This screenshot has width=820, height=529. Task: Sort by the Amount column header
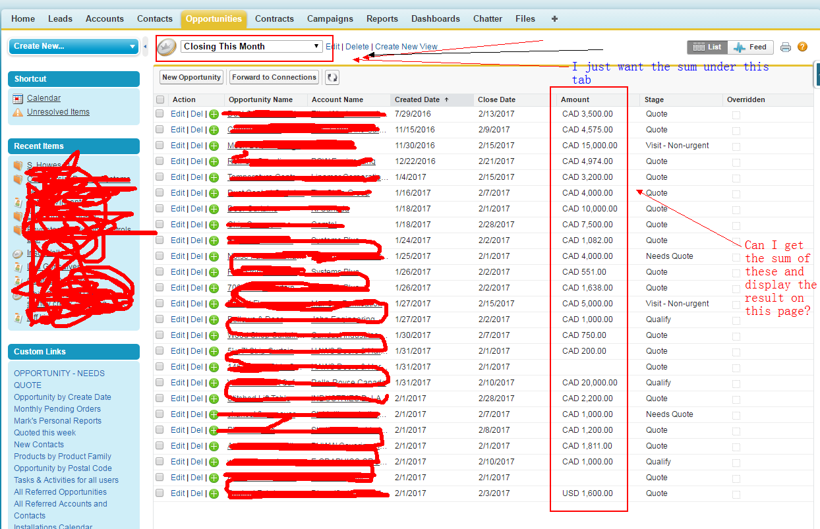pyautogui.click(x=575, y=99)
